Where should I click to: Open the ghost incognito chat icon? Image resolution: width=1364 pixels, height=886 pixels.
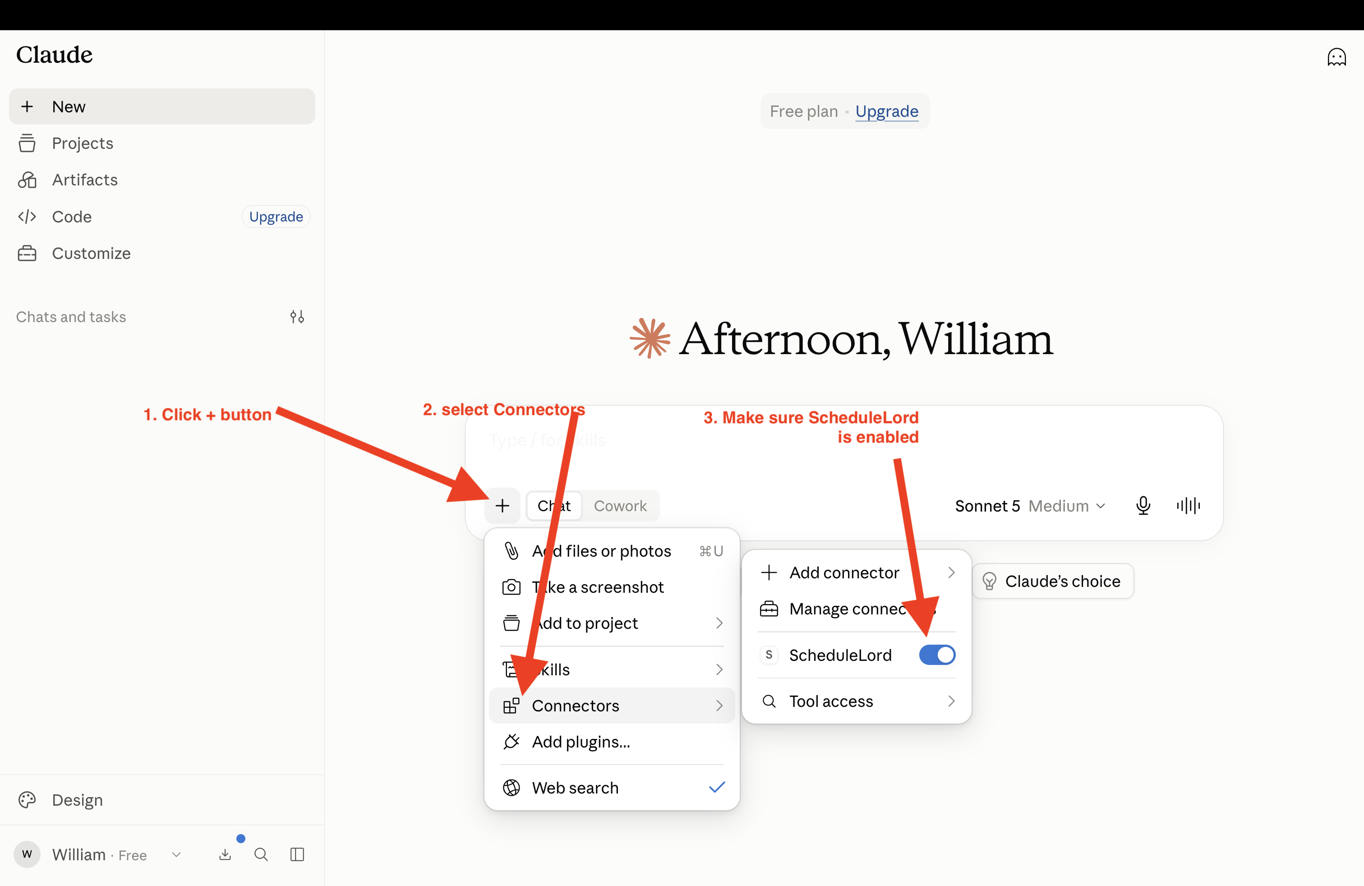point(1336,57)
